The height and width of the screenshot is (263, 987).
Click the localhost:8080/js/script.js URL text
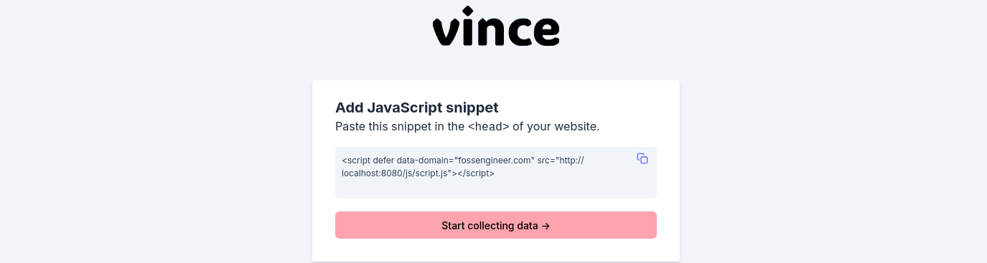[x=396, y=173]
